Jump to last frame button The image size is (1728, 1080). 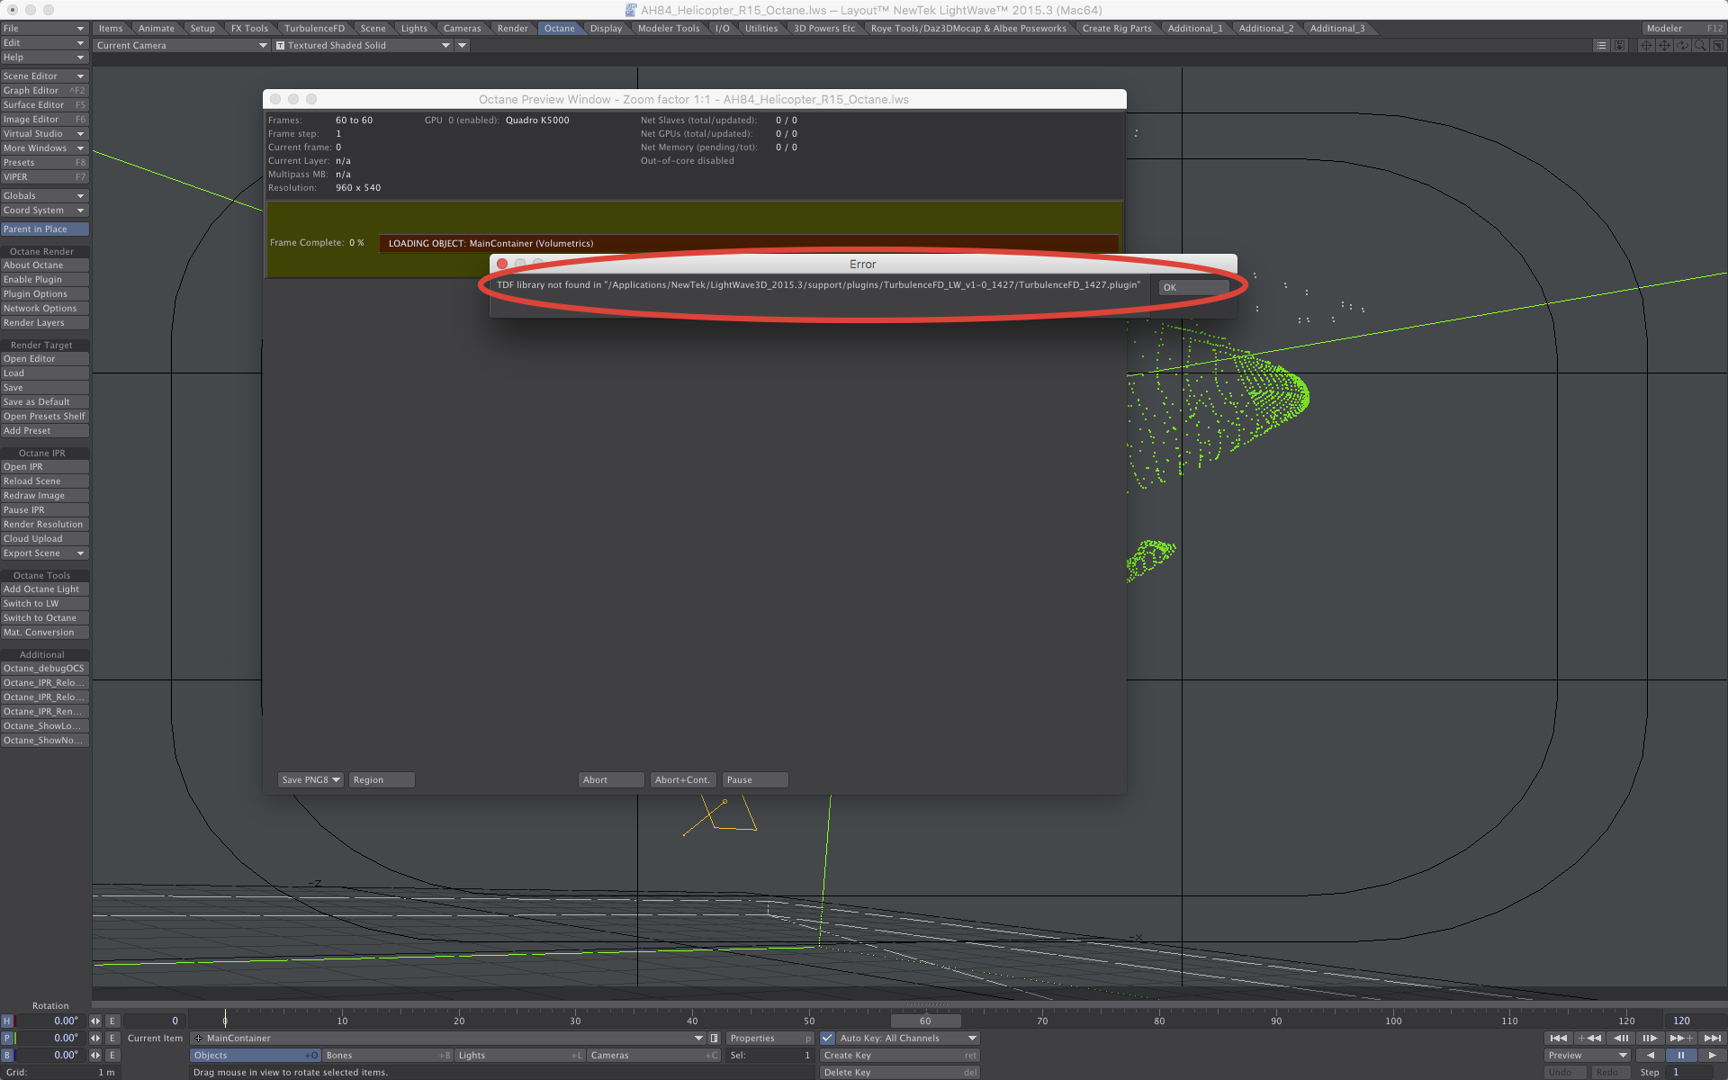(x=1713, y=1038)
